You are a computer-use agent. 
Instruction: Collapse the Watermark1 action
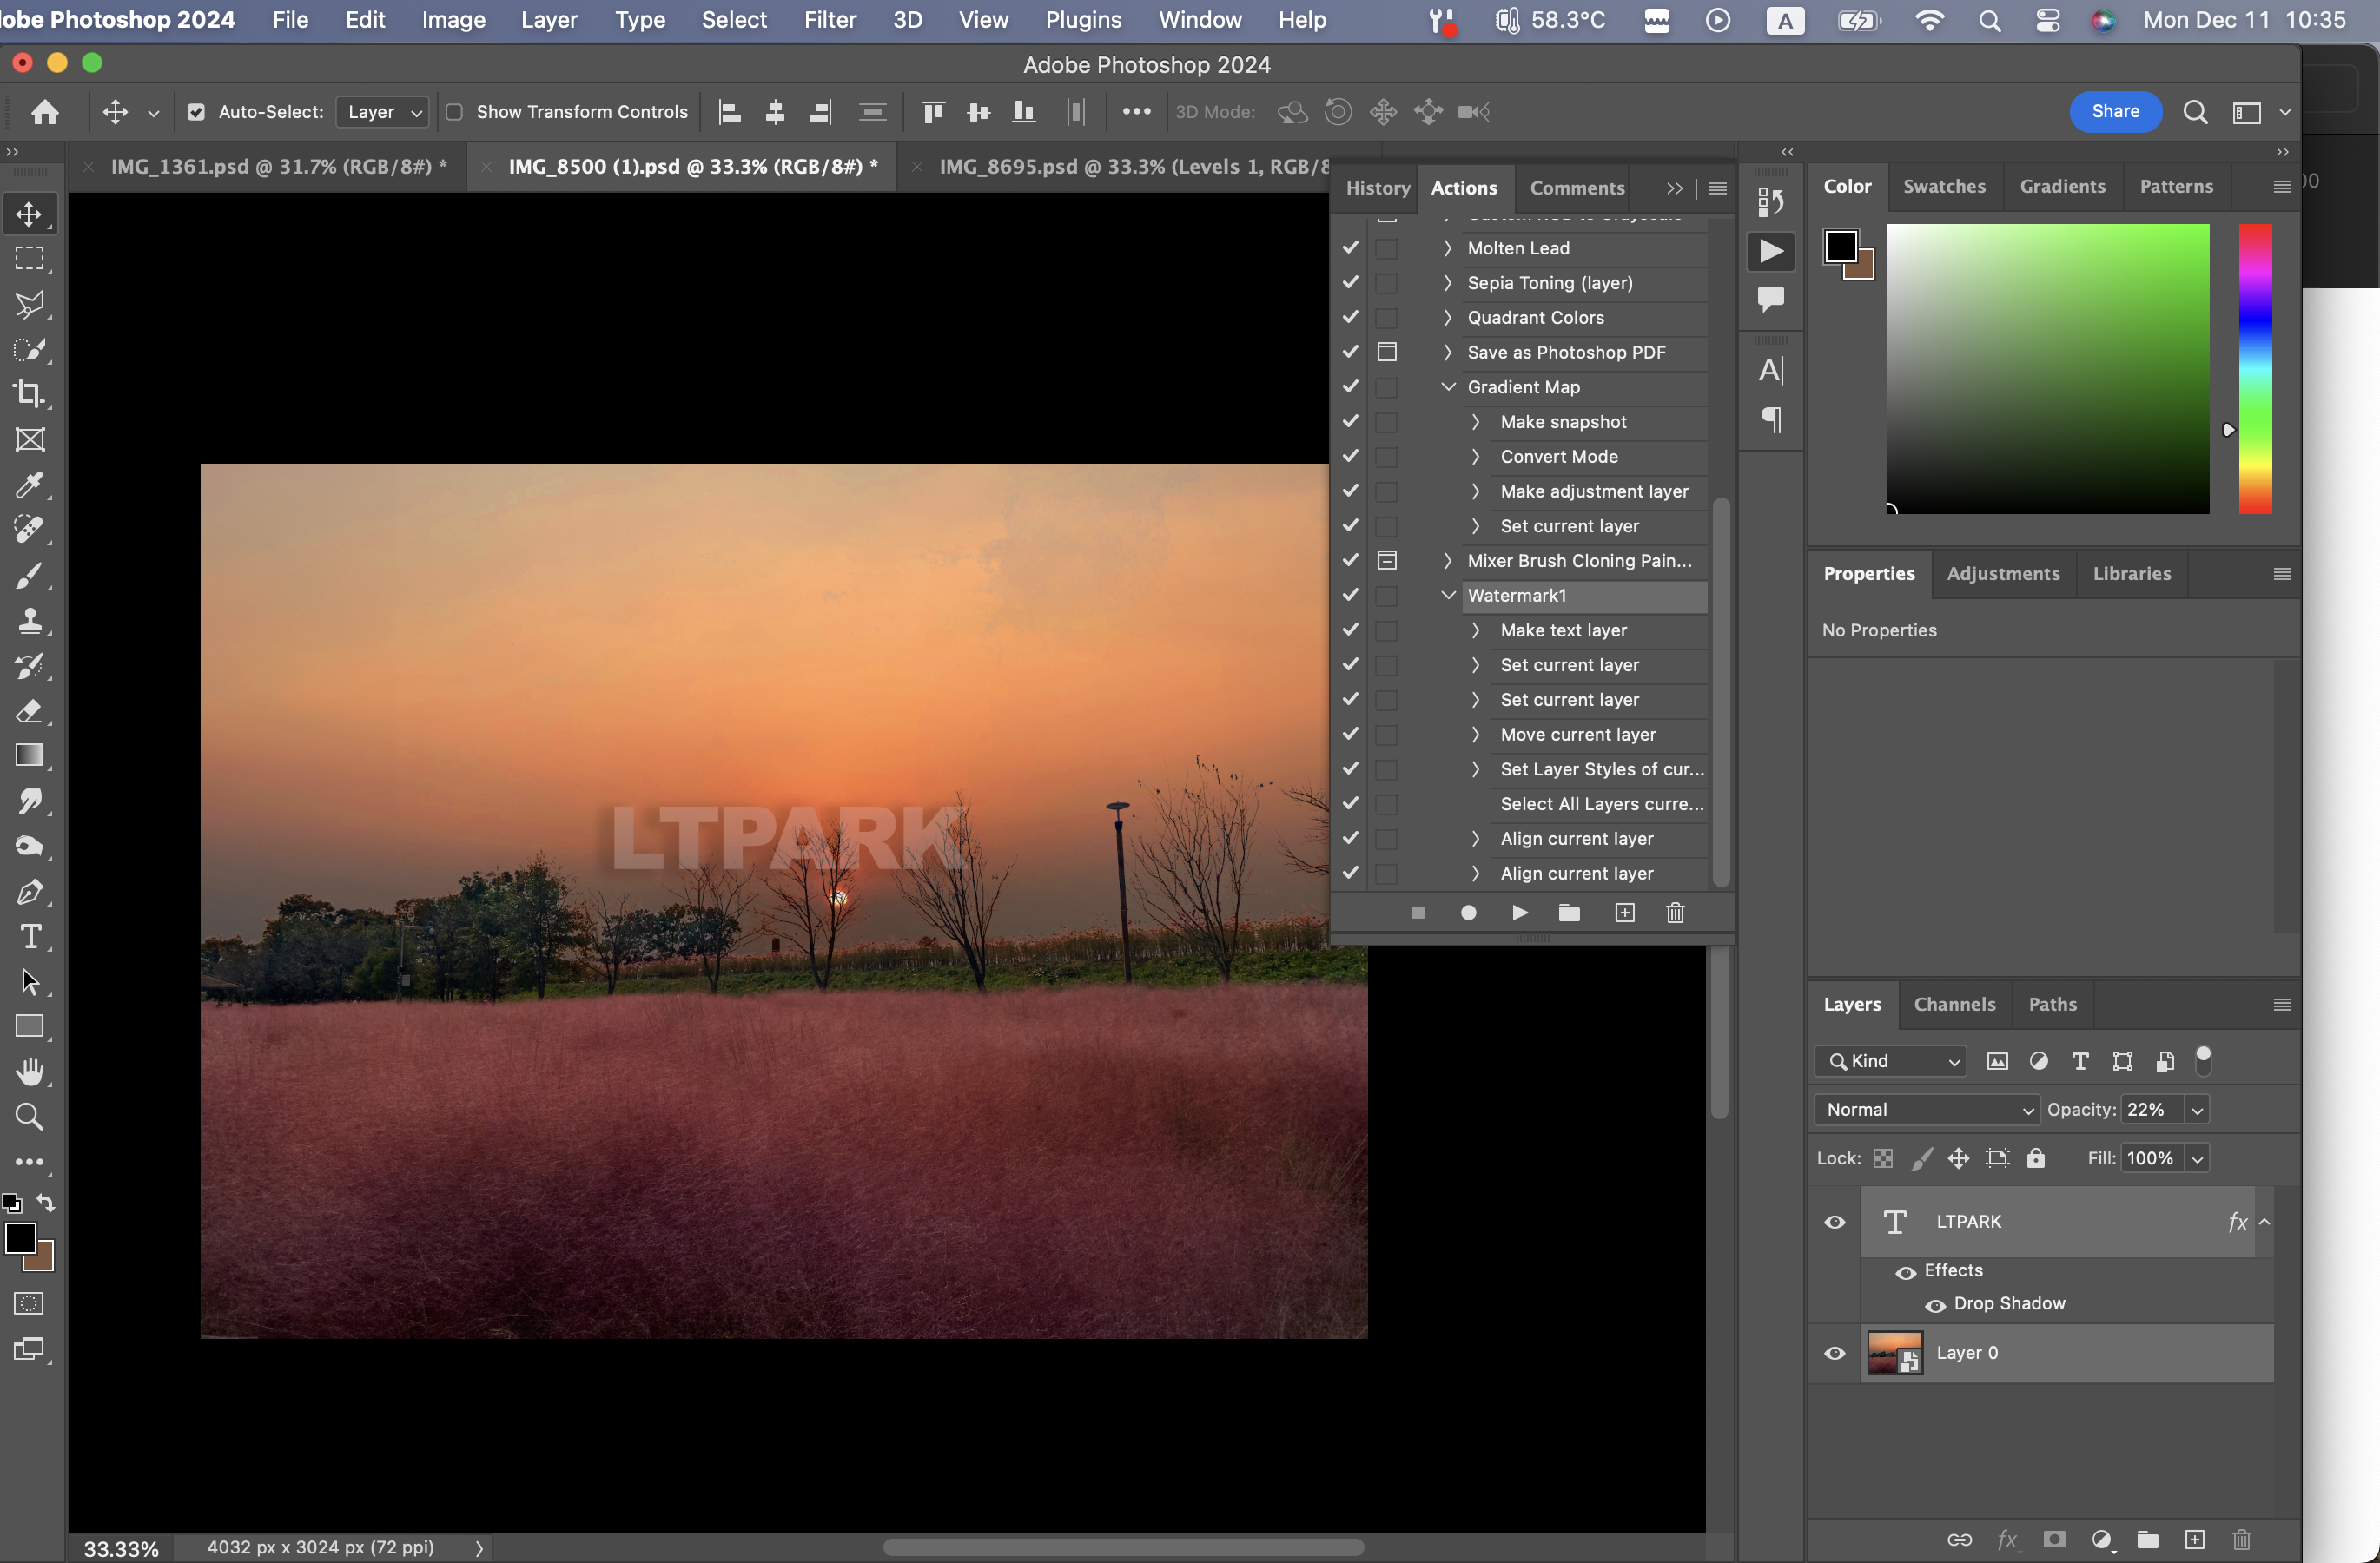pos(1447,596)
